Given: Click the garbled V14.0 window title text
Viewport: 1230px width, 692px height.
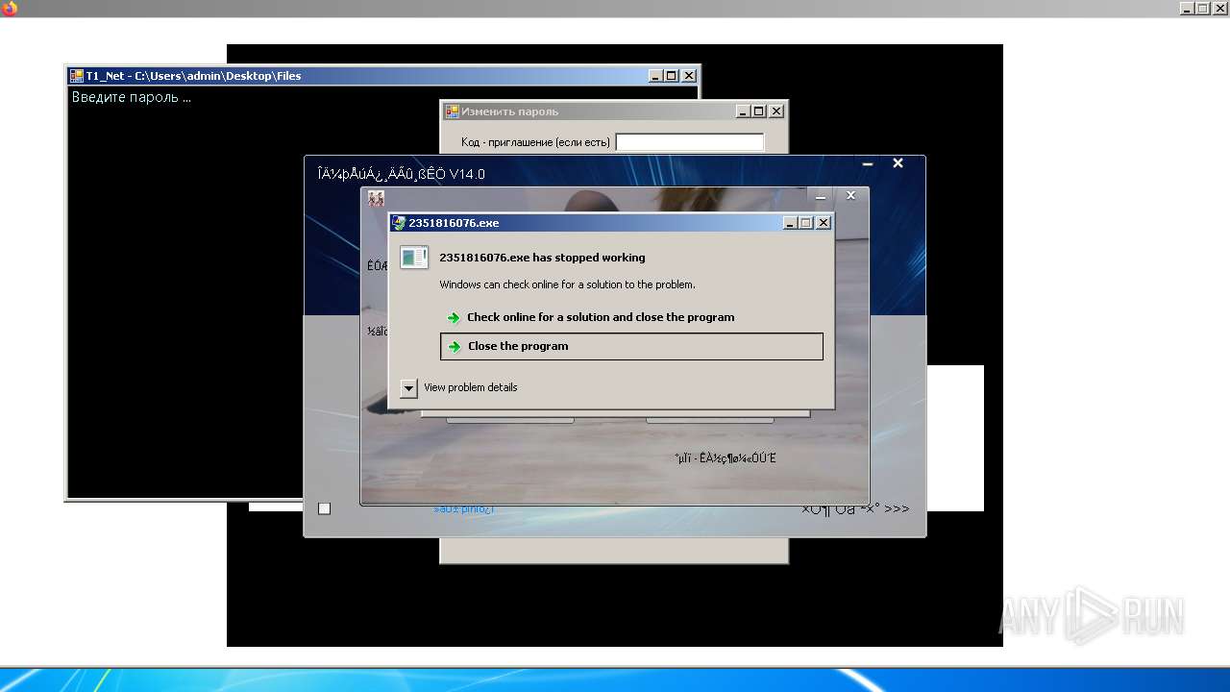Looking at the screenshot, I should [401, 175].
